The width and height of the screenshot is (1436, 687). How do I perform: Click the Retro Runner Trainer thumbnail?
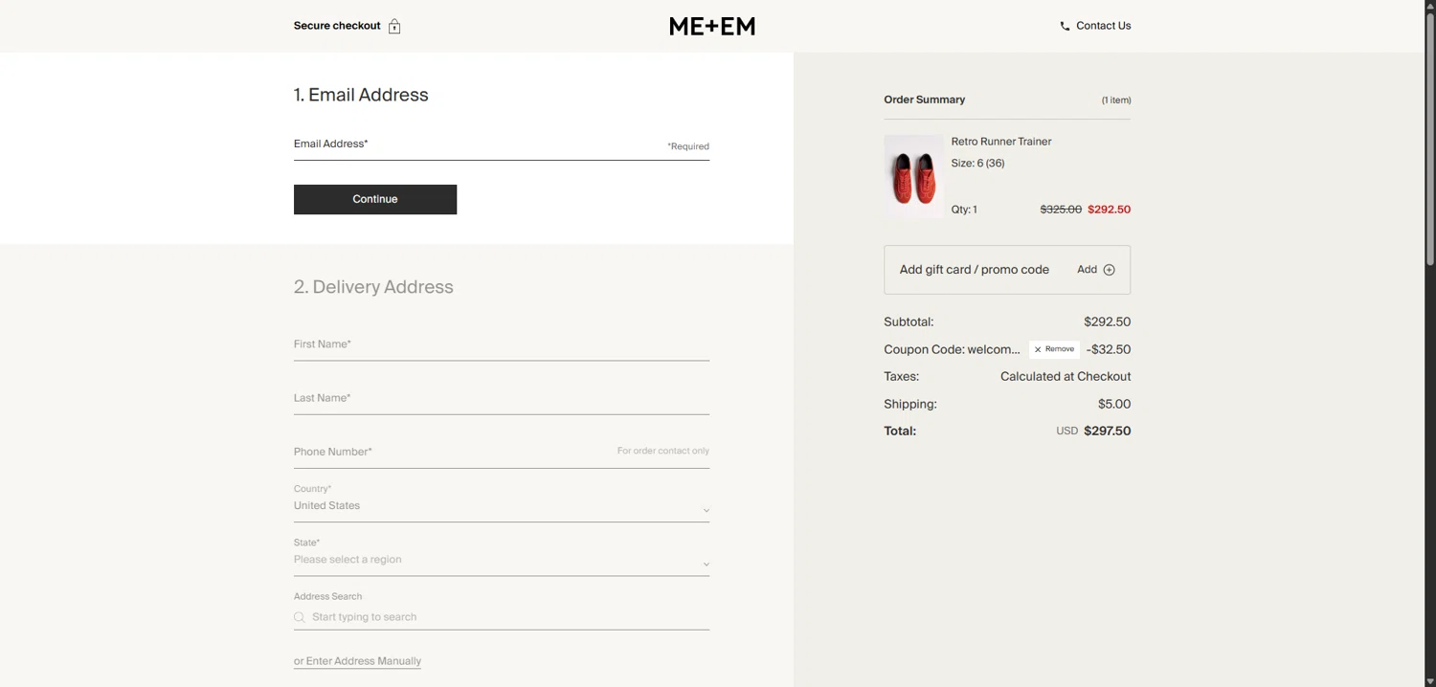coord(913,176)
